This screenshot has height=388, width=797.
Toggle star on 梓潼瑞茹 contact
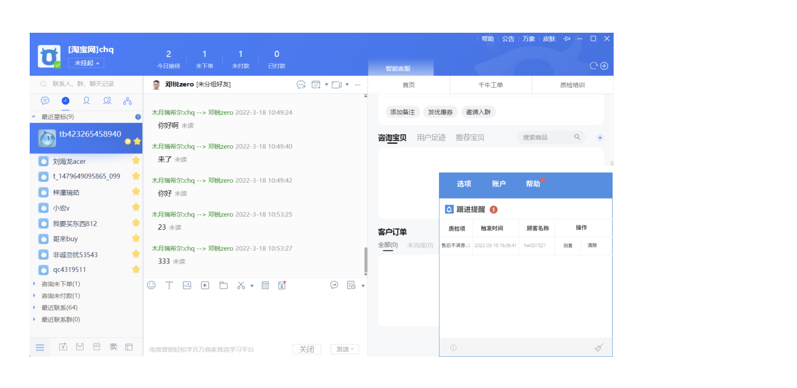point(136,191)
